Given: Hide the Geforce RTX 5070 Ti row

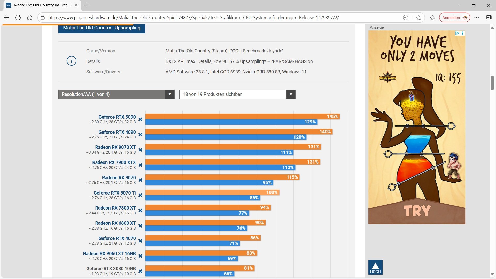Looking at the screenshot, I should pyautogui.click(x=140, y=195).
